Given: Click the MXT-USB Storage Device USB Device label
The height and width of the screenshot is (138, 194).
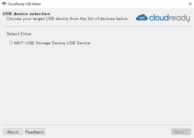Looking at the screenshot, I should click(52, 43).
